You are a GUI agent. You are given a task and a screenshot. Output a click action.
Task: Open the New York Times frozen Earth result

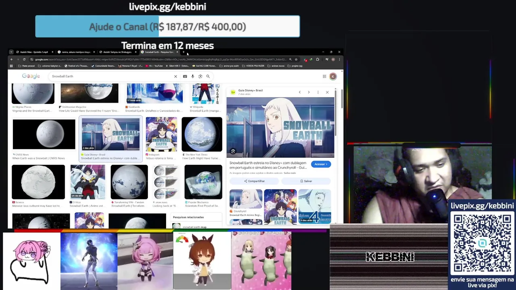click(x=202, y=134)
